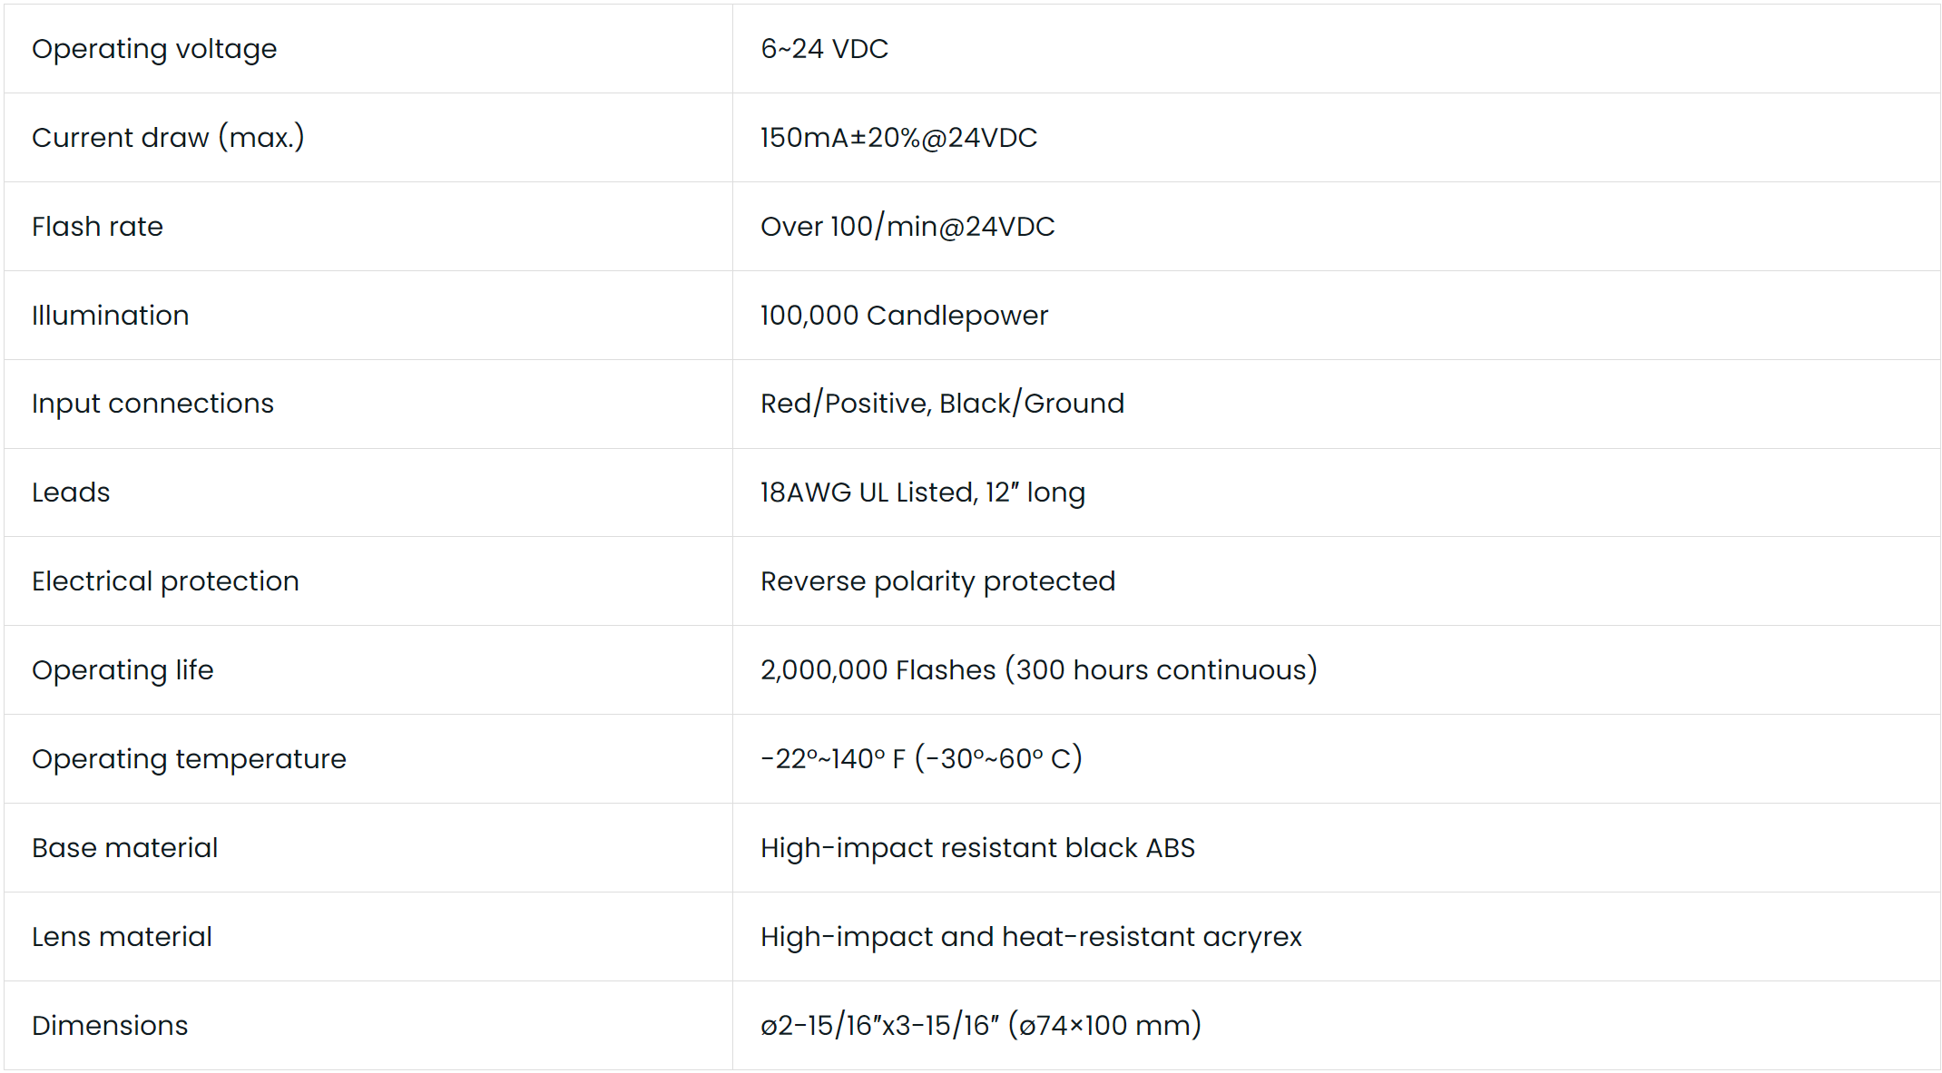This screenshot has width=1942, height=1073.
Task: Select the Current draw (max.) label
Action: (x=168, y=138)
